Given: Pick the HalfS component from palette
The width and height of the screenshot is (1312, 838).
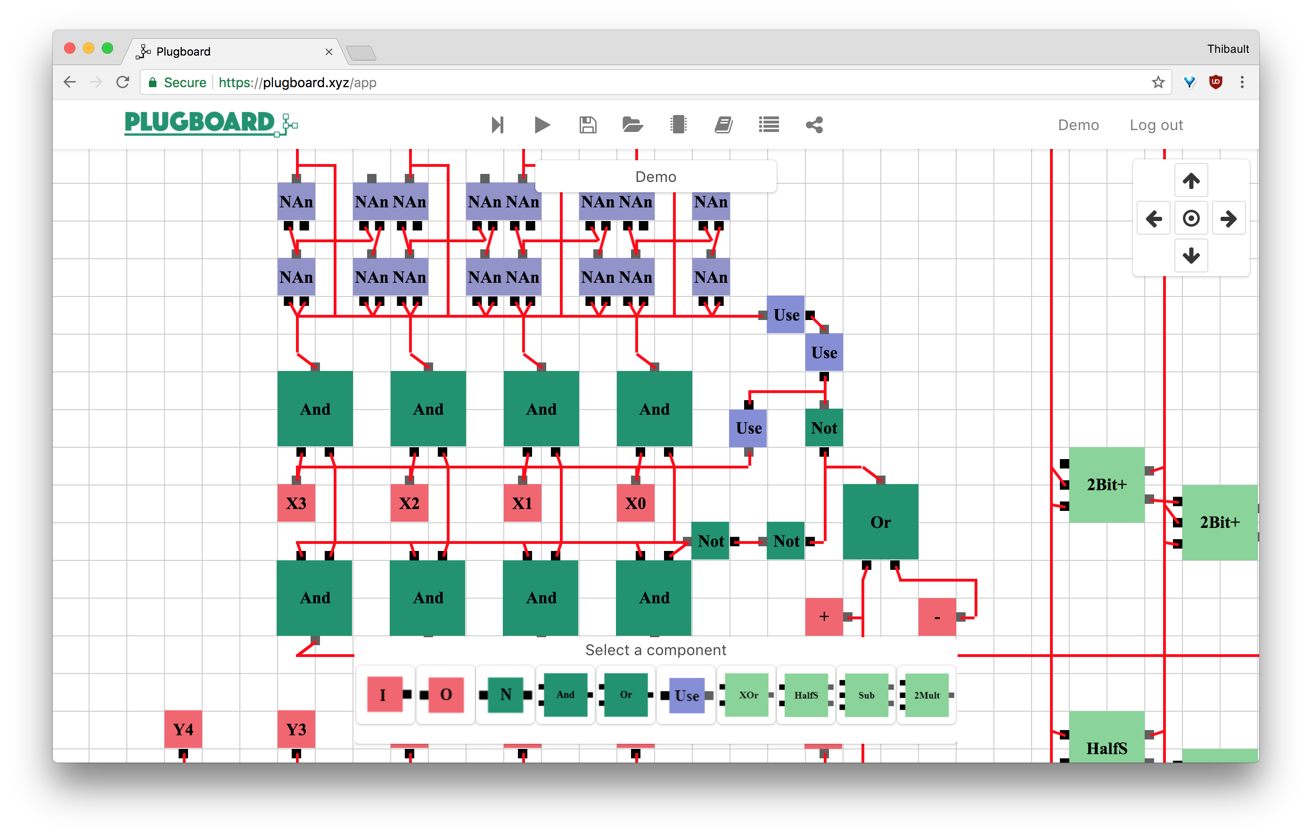Looking at the screenshot, I should coord(806,695).
